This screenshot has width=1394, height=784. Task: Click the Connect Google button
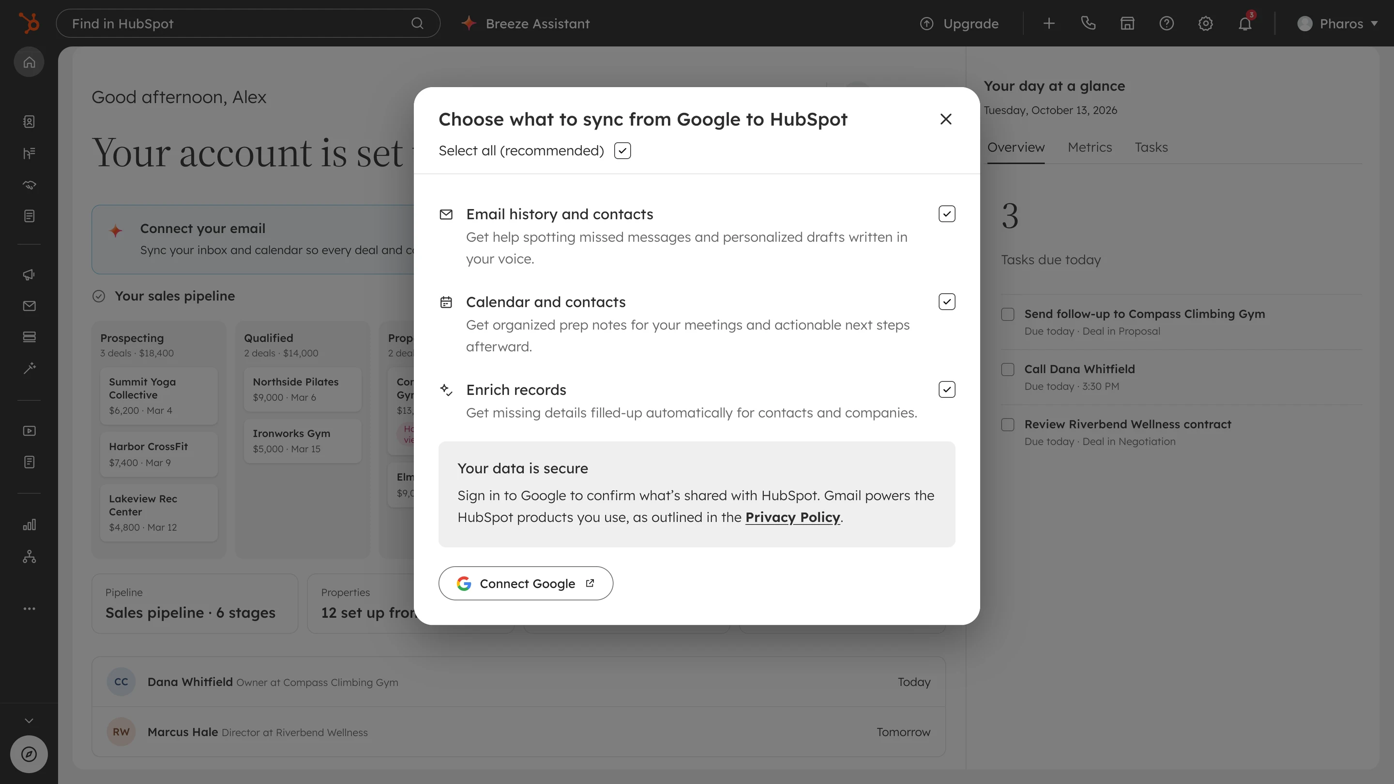(x=526, y=583)
